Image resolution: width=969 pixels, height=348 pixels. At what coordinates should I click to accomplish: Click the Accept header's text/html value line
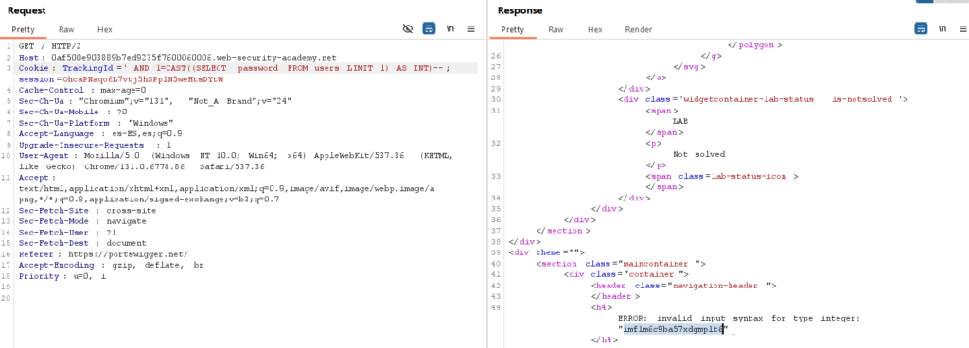click(x=226, y=189)
